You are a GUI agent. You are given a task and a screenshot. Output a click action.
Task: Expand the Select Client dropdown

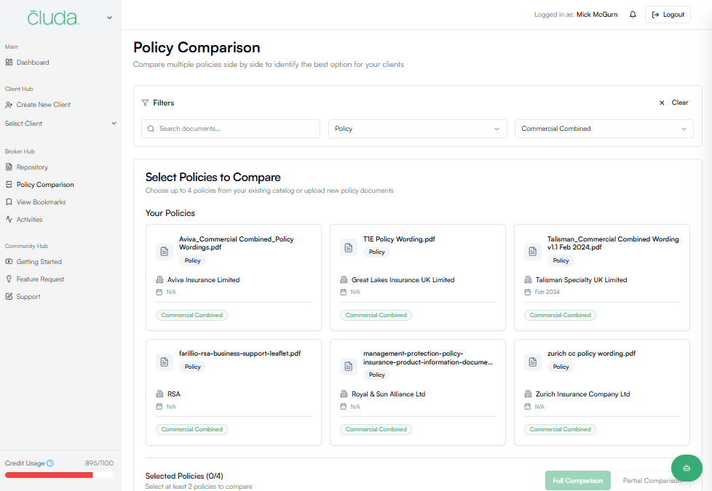60,124
